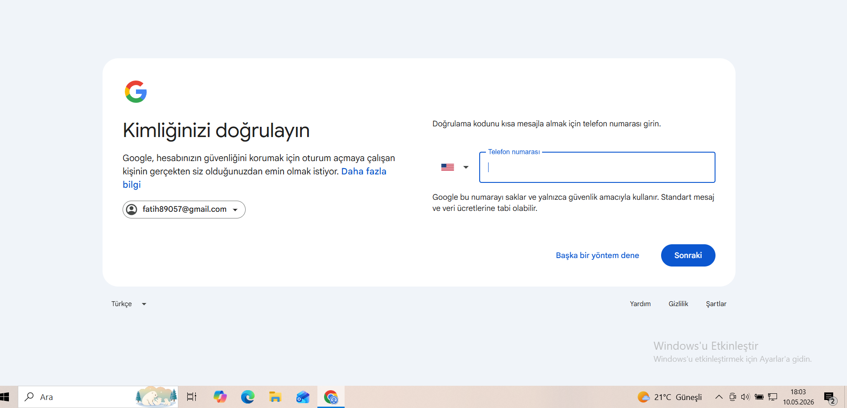This screenshot has width=847, height=408.
Task: Open volume control in system tray
Action: 745,397
